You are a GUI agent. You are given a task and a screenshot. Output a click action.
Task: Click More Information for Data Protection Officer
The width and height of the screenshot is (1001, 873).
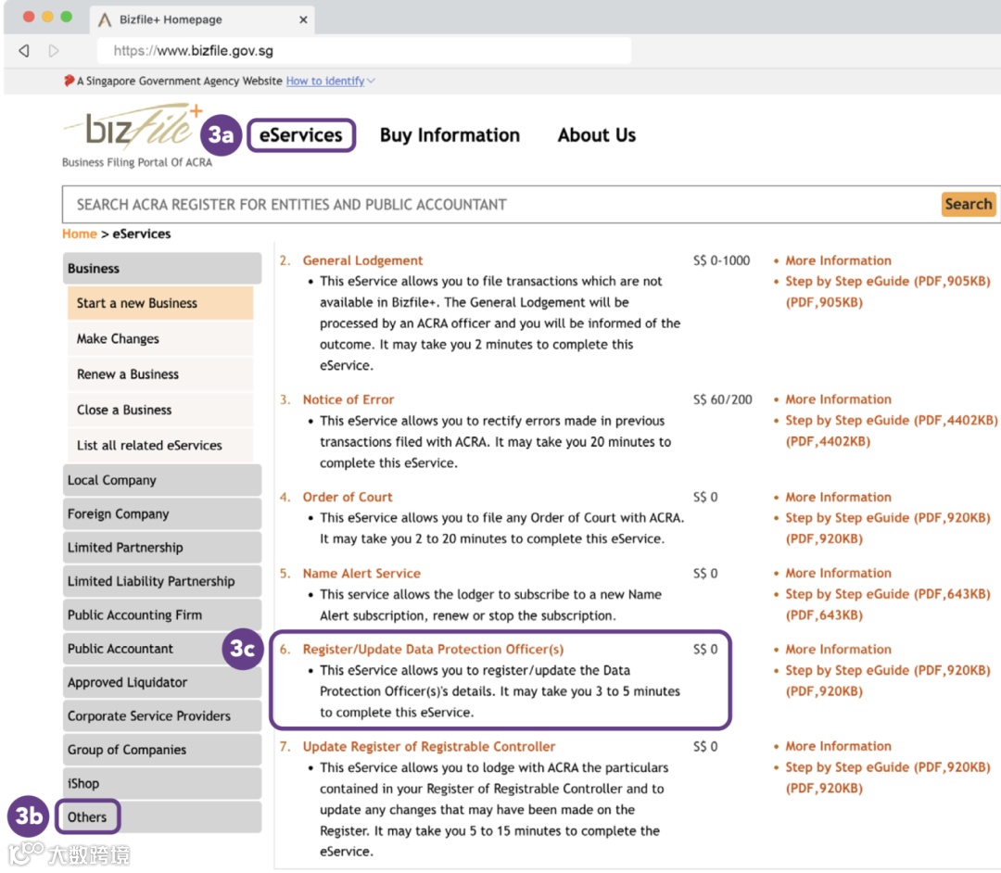[838, 649]
